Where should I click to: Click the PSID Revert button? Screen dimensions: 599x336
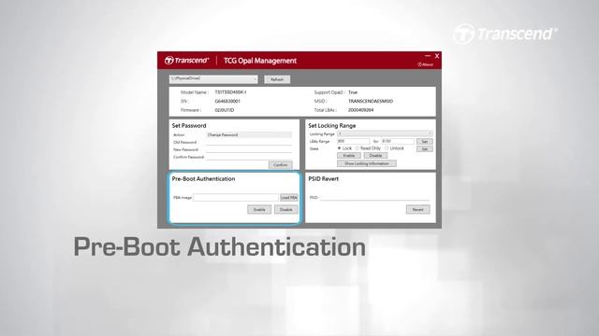coord(418,209)
